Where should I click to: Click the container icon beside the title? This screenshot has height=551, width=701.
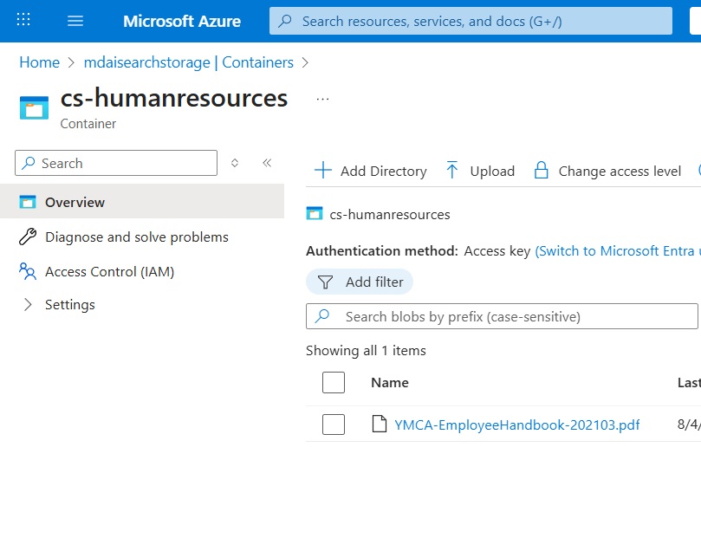34,108
